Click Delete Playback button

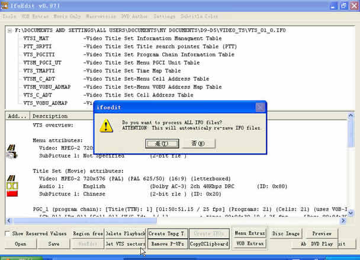pyautogui.click(x=125, y=233)
